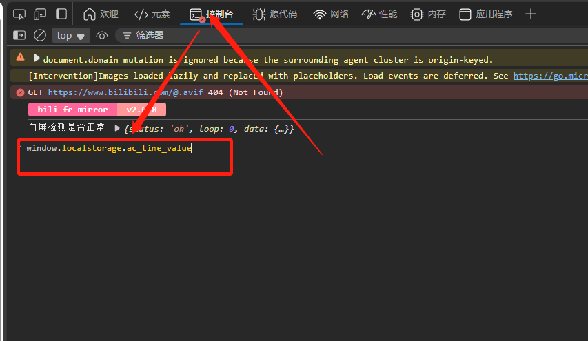Open the bilibili.com/@.avif request link
Image resolution: width=588 pixels, height=341 pixels.
(125, 92)
